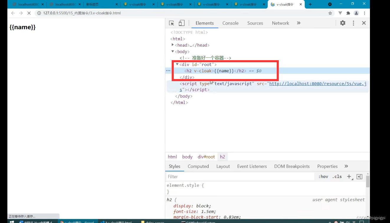The height and width of the screenshot is (223, 390).
Task: Bookmark this page with the star icon
Action: 330,13
